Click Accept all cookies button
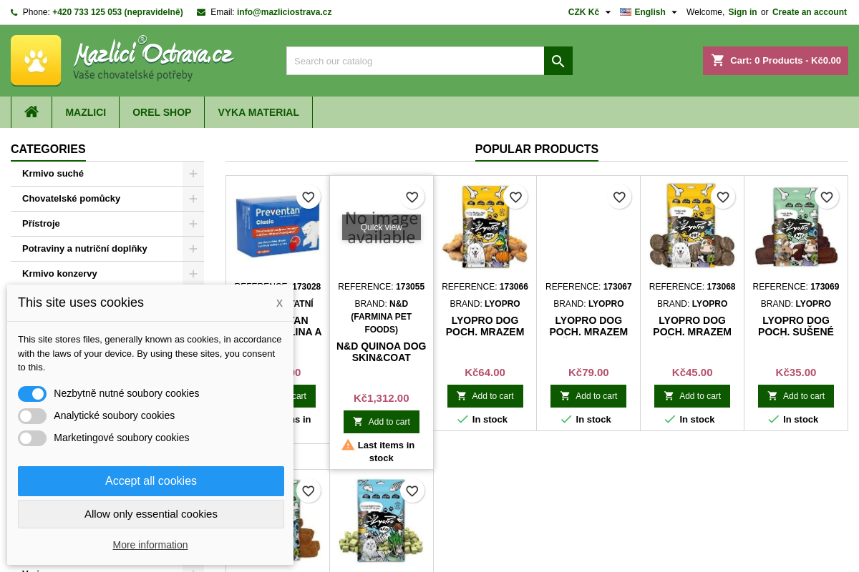Viewport: 859px width, 572px height. coord(151,481)
